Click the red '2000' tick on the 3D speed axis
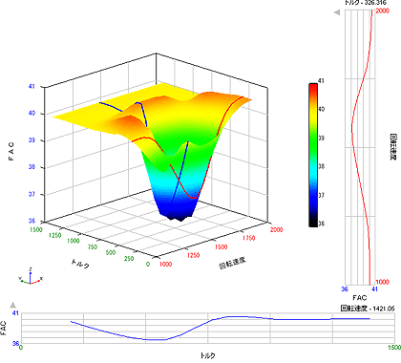Viewport: 401px width, 363px height. (x=277, y=229)
